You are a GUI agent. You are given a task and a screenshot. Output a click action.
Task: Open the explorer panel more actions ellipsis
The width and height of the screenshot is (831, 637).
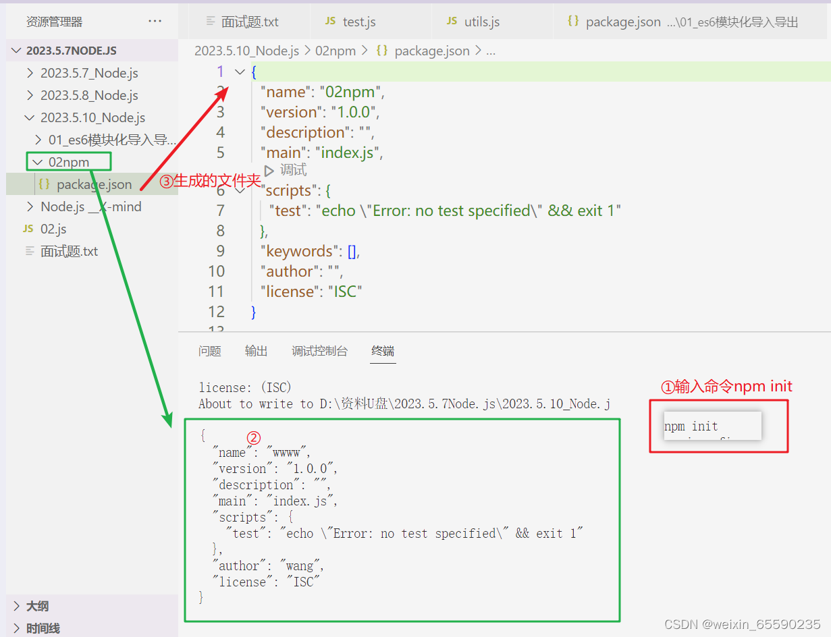click(x=155, y=22)
